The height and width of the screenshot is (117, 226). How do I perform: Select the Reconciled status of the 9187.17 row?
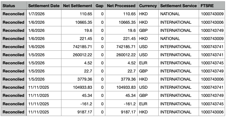(14, 112)
